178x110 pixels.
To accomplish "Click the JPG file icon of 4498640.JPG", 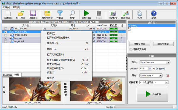I will [12, 35].
